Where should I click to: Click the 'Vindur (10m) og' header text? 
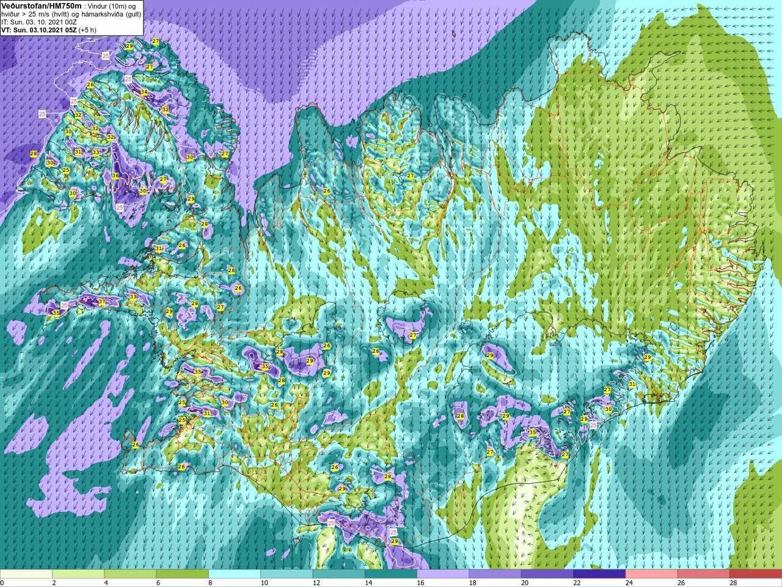click(112, 6)
